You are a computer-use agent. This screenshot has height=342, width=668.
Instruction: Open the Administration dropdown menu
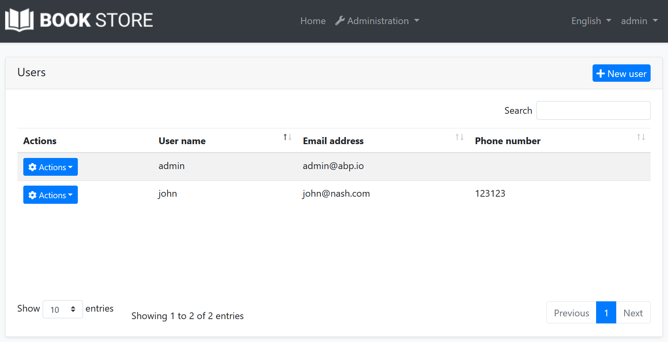pyautogui.click(x=378, y=21)
